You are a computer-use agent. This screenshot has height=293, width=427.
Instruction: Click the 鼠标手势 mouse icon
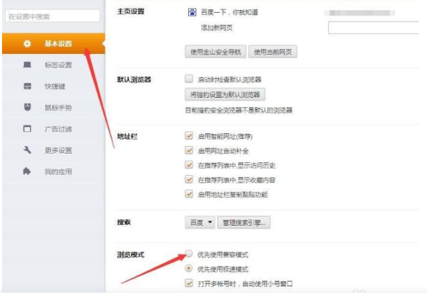point(27,108)
